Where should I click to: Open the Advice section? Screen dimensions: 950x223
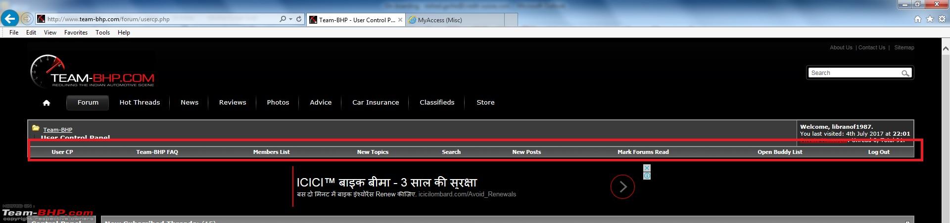click(x=321, y=103)
